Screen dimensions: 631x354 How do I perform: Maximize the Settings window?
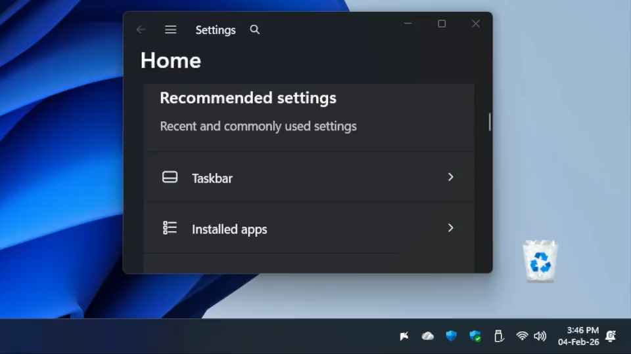point(442,24)
